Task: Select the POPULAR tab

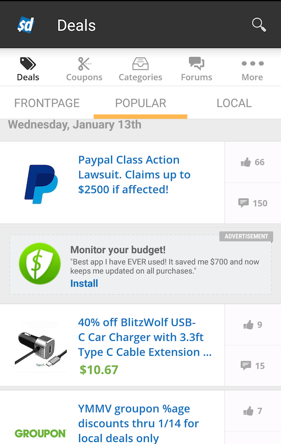Action: (140, 103)
